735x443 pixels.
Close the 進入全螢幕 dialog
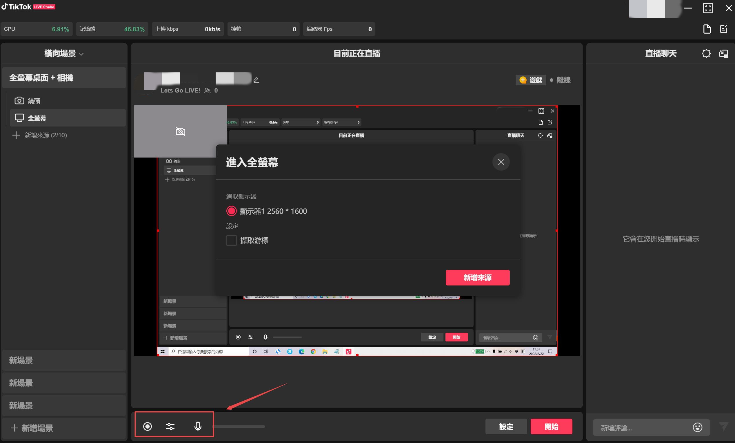coord(501,162)
